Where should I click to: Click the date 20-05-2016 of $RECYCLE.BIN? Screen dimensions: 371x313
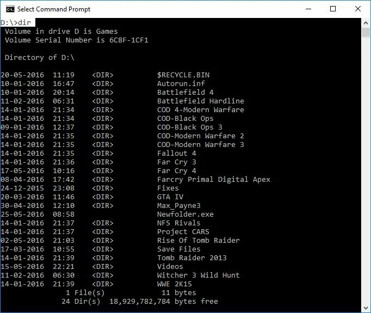[22, 75]
